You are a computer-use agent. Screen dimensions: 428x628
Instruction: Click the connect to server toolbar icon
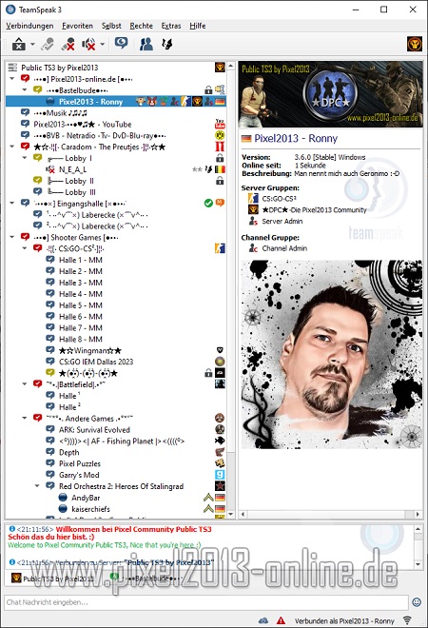click(x=18, y=44)
